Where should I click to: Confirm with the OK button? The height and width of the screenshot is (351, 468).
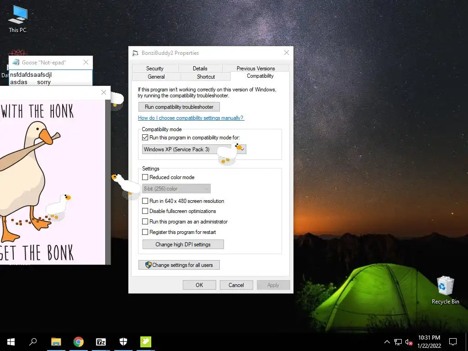[199, 285]
